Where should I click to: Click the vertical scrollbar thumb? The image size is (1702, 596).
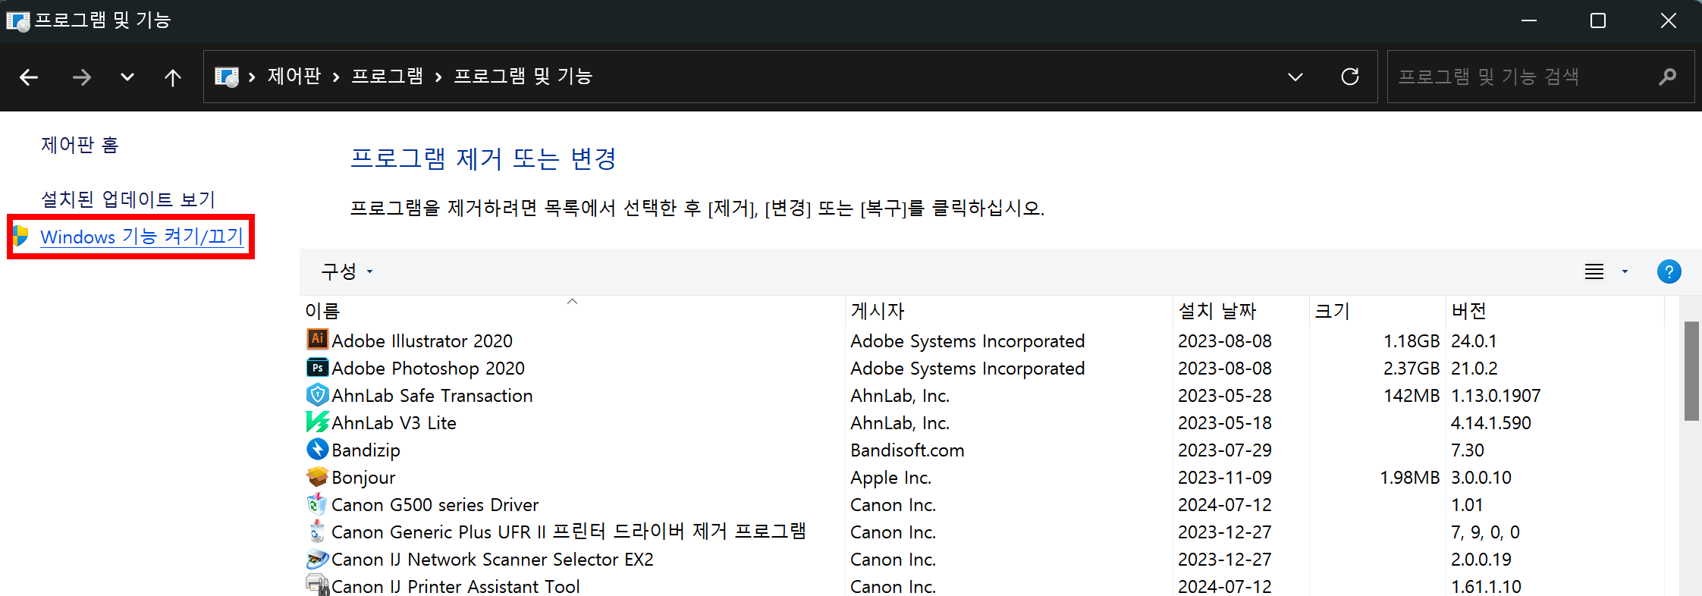click(1691, 371)
